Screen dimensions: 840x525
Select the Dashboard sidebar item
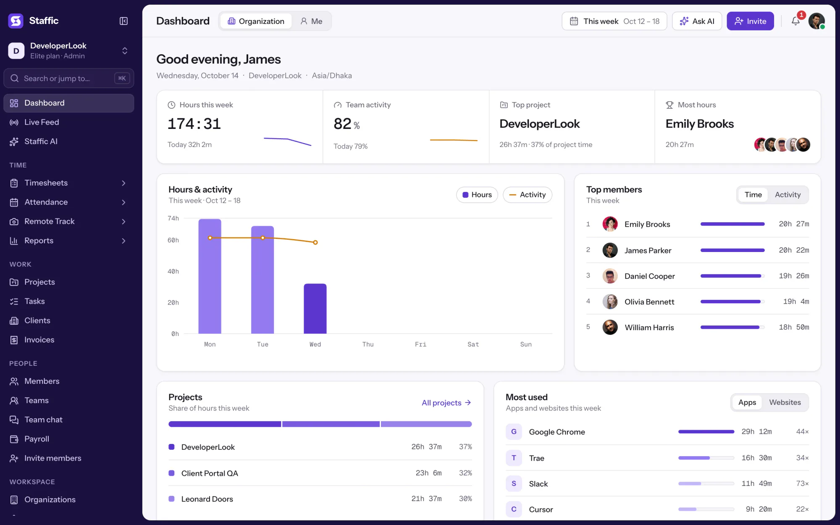pyautogui.click(x=68, y=103)
